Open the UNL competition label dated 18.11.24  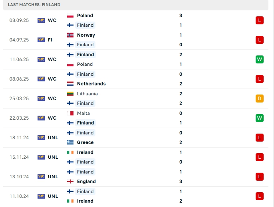53,138
